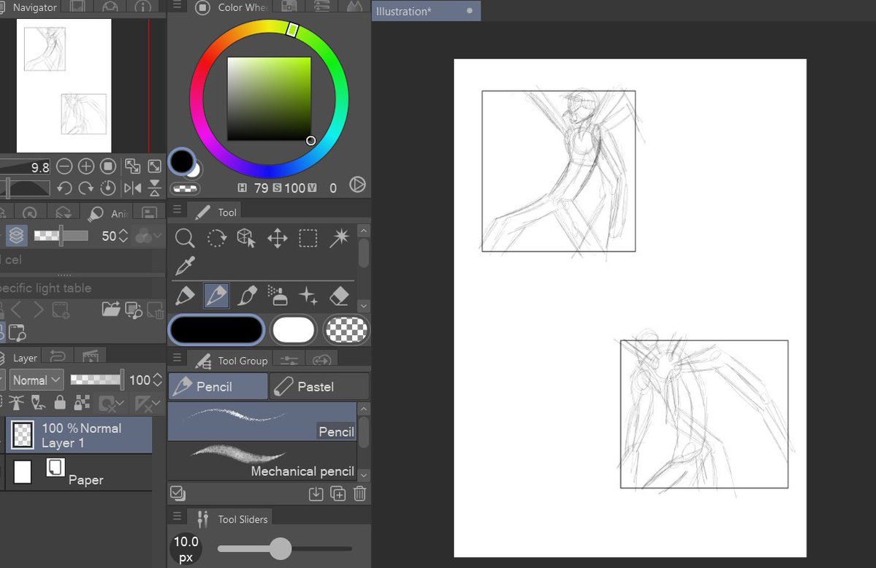876x568 pixels.
Task: Open the layer blending mode Normal dropdown
Action: point(37,380)
